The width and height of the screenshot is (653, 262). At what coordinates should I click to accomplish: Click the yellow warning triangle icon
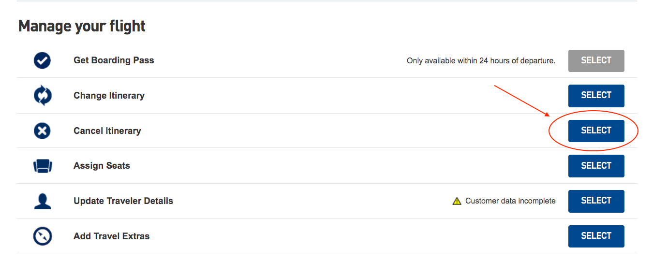click(x=457, y=201)
